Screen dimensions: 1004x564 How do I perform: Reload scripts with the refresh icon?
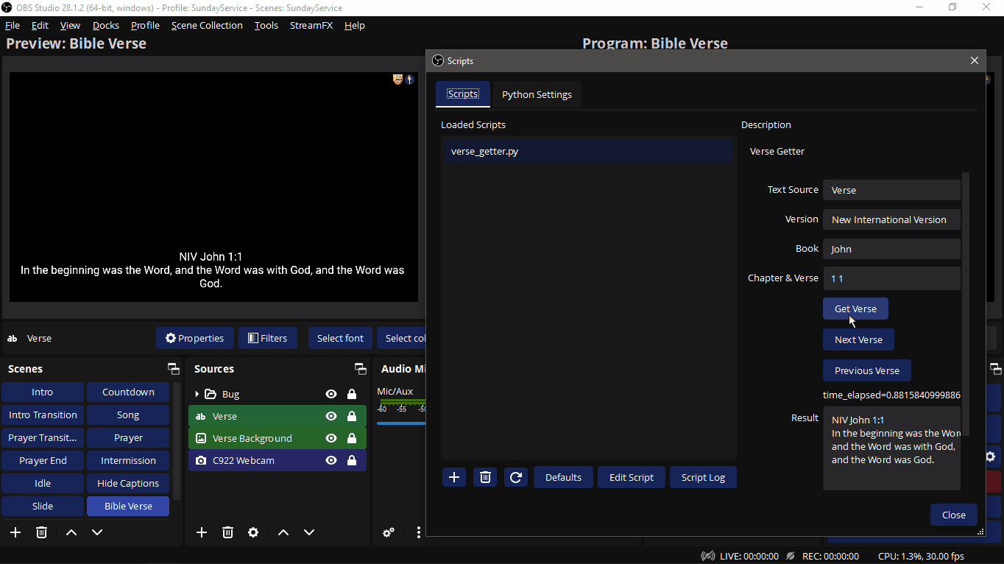pos(516,477)
